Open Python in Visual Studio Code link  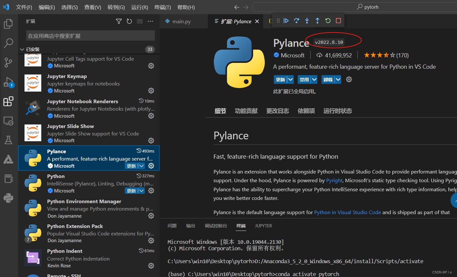click(348, 212)
